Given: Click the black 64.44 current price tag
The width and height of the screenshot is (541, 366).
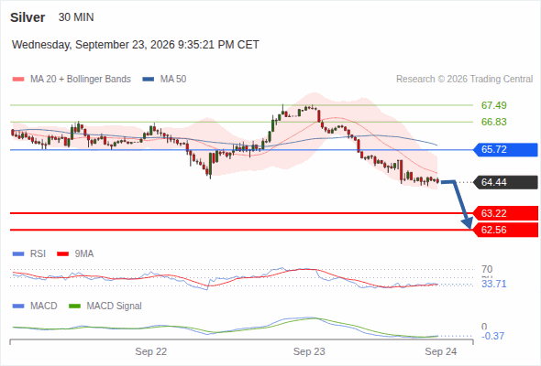Looking at the screenshot, I should [505, 182].
